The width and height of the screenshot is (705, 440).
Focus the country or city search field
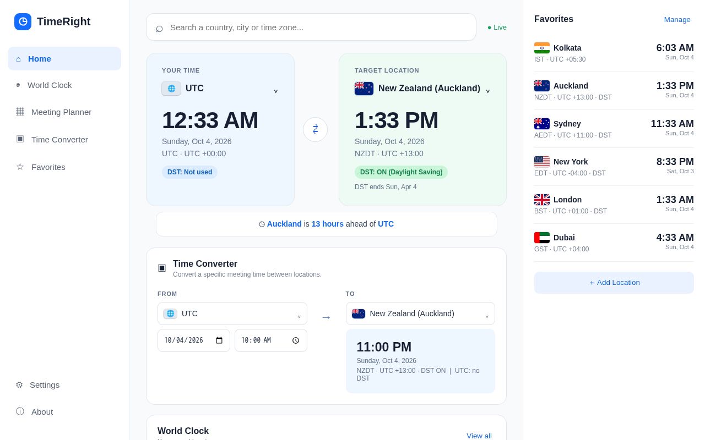coord(311,27)
